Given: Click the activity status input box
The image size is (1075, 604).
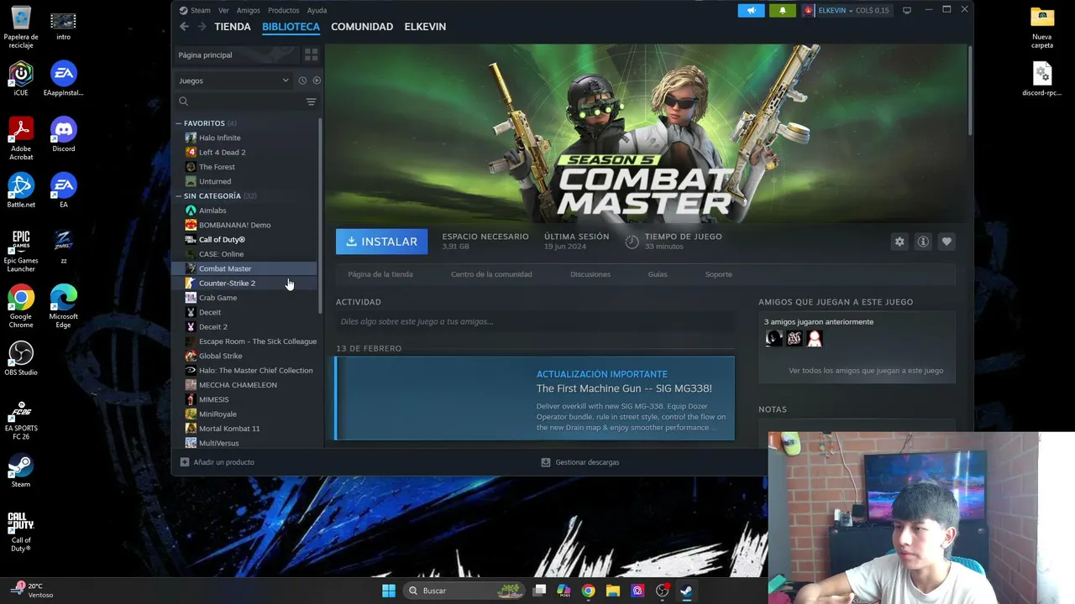Looking at the screenshot, I should click(535, 321).
